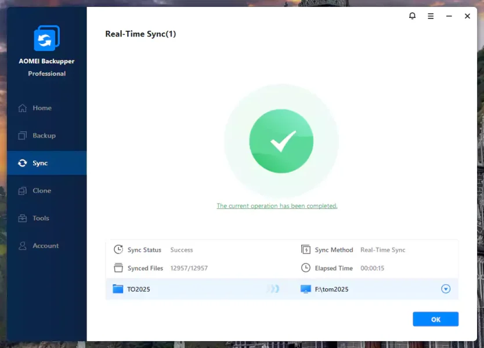Expand the F:\tom2025 details dropdown arrow

click(x=445, y=289)
